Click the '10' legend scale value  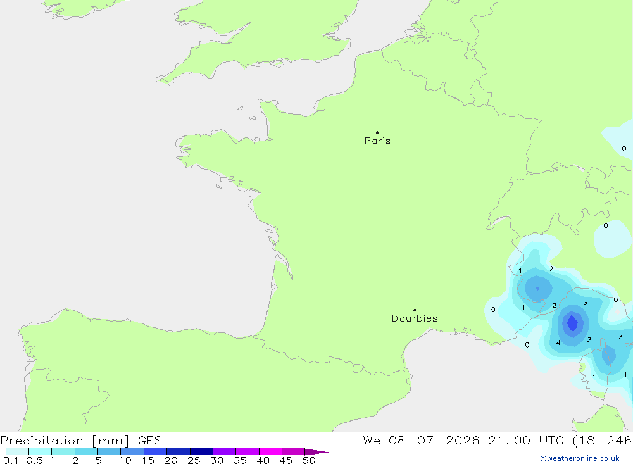tap(125, 460)
